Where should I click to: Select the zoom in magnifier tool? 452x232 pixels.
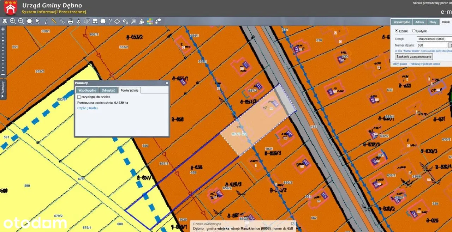[x=13, y=21]
